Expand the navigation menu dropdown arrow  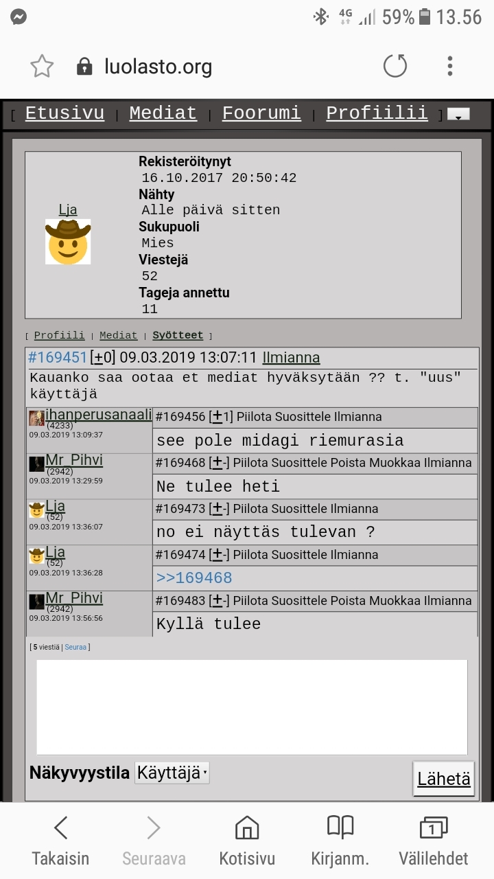click(x=458, y=115)
